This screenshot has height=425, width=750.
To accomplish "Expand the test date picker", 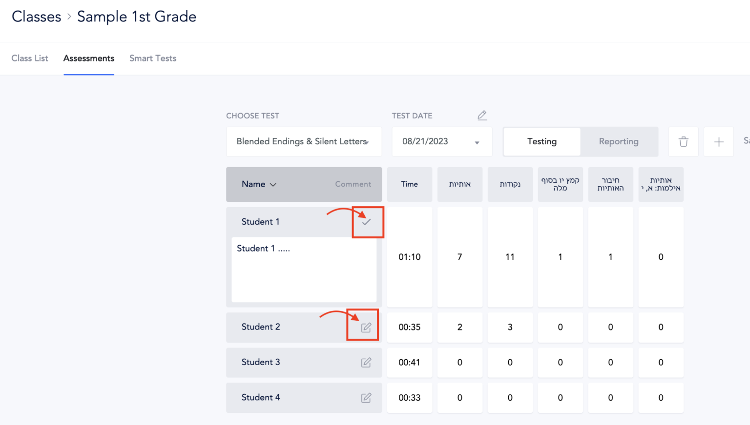I will pyautogui.click(x=477, y=142).
